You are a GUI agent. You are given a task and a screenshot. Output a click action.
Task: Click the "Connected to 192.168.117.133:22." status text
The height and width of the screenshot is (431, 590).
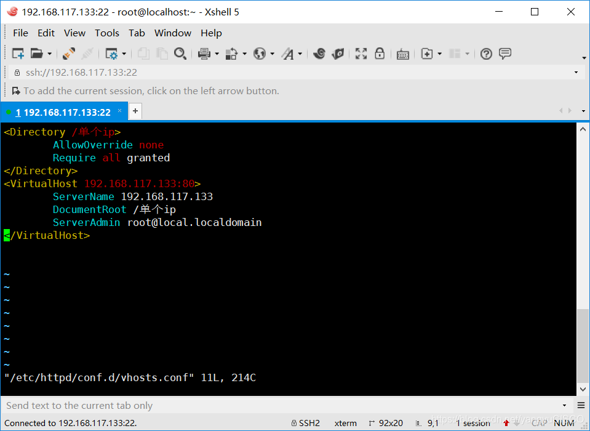[x=71, y=423]
